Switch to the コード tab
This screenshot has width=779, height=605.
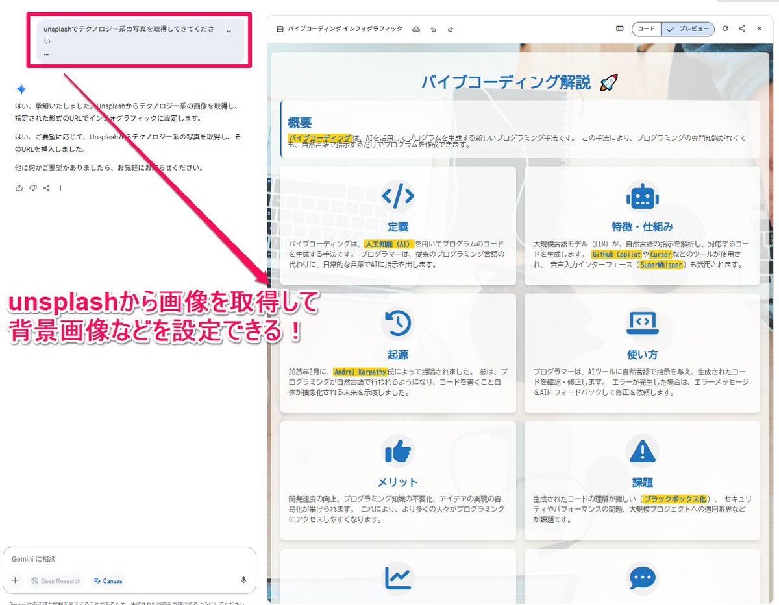[646, 29]
